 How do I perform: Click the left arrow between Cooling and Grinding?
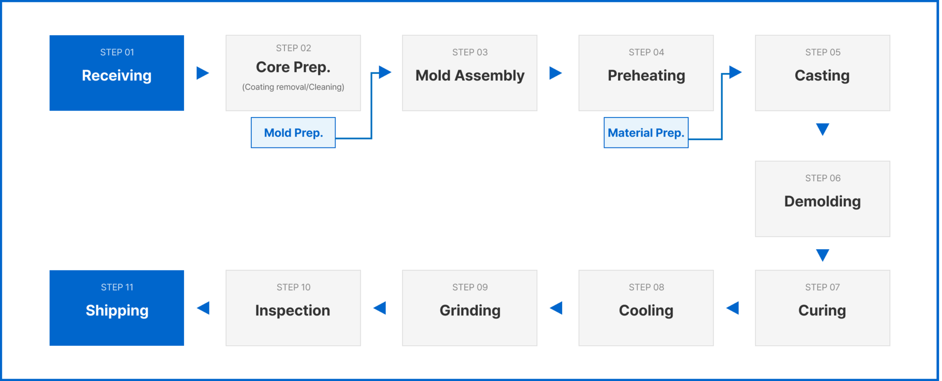(x=556, y=308)
